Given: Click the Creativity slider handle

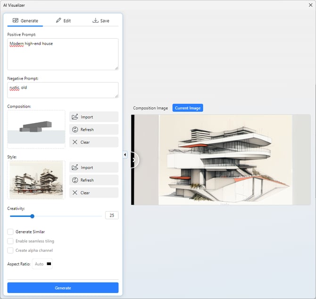Looking at the screenshot, I should (x=33, y=216).
